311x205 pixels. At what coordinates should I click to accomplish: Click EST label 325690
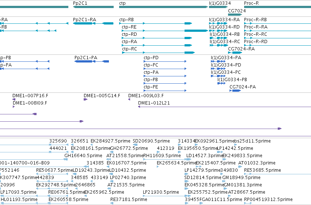[58, 141]
